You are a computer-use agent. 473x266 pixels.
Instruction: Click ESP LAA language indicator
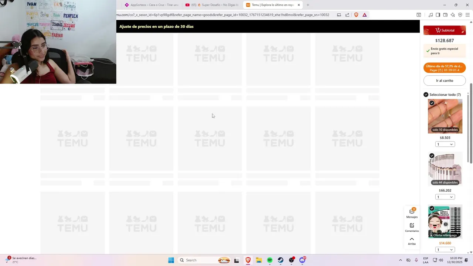(426, 260)
